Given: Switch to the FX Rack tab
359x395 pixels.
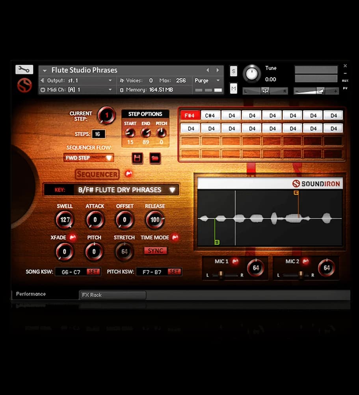Looking at the screenshot, I should point(113,295).
